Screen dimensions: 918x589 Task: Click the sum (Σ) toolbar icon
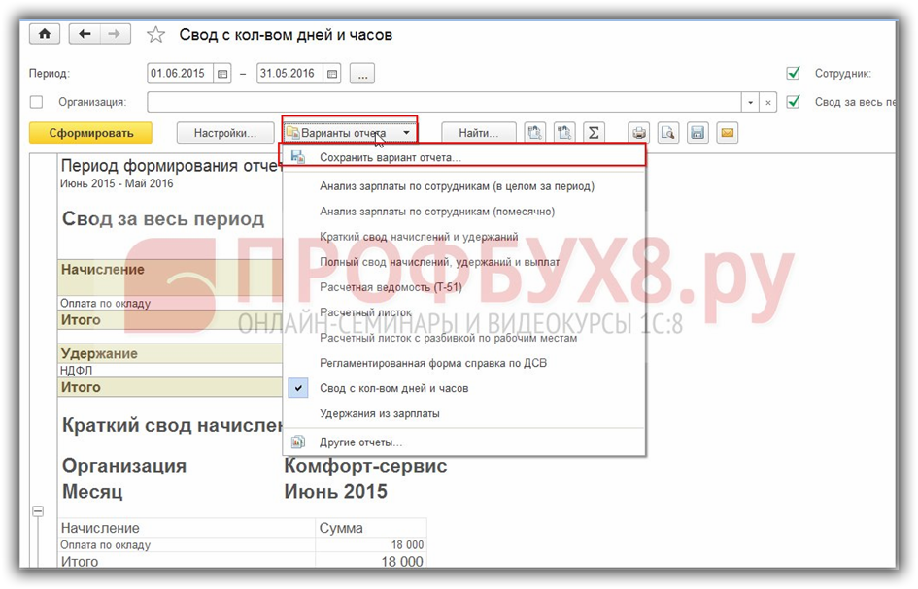click(594, 133)
